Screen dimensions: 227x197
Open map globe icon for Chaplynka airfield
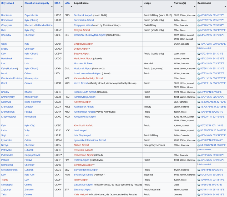(x=199, y=25)
